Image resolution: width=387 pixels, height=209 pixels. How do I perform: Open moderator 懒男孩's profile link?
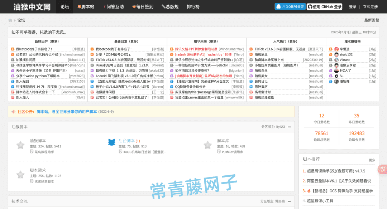(280, 201)
